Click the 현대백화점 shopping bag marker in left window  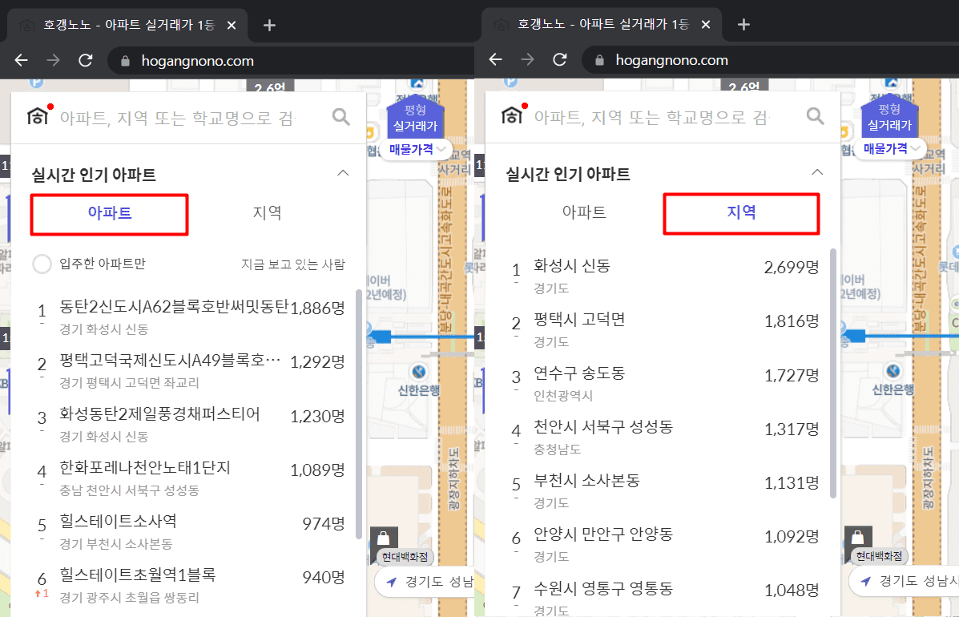tap(383, 538)
